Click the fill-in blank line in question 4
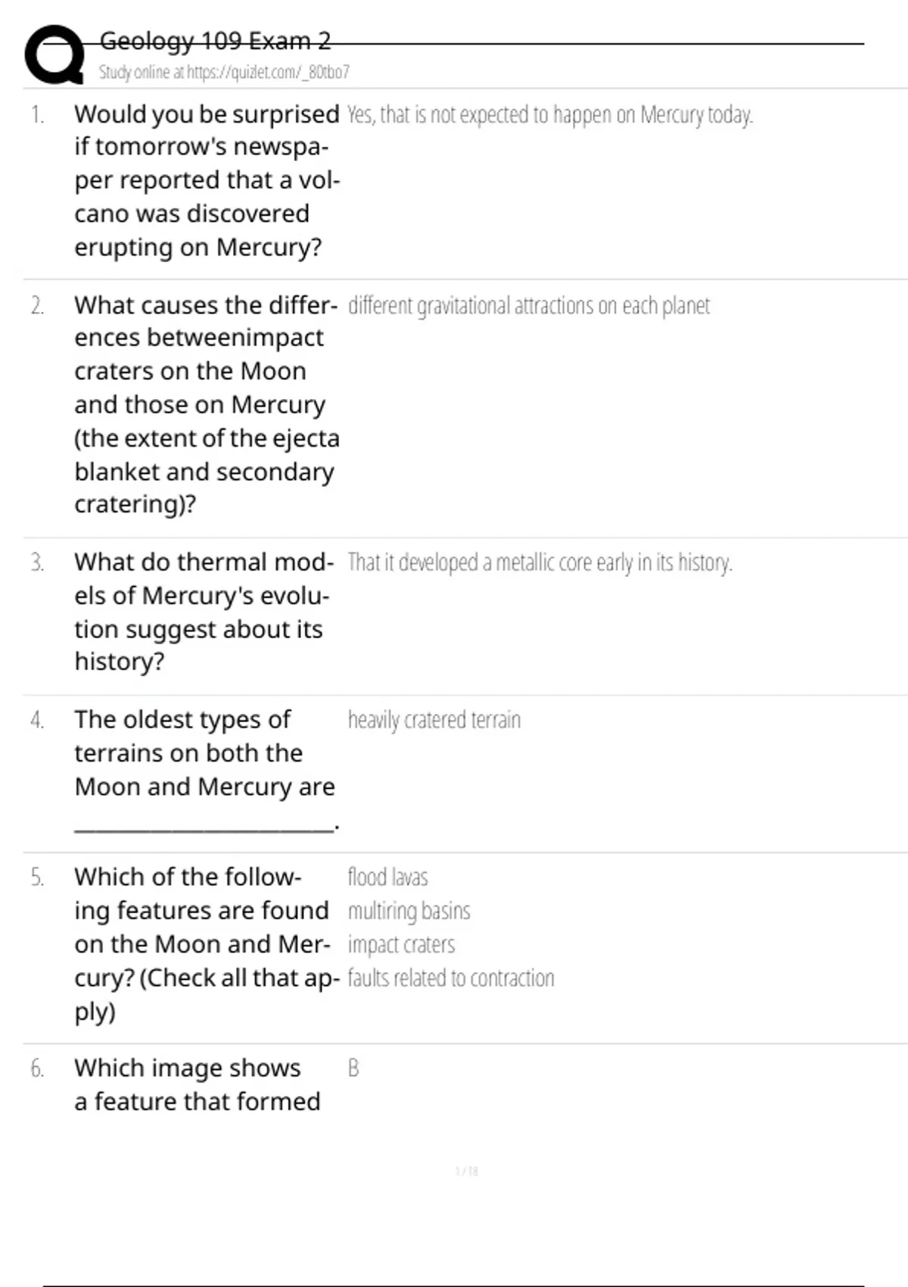 point(203,827)
